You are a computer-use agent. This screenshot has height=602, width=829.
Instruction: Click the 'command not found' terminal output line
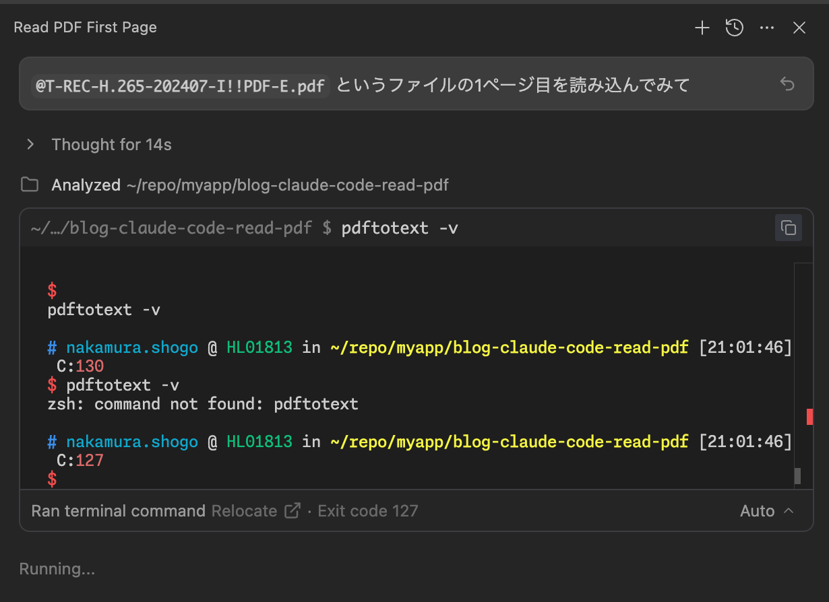click(x=203, y=404)
